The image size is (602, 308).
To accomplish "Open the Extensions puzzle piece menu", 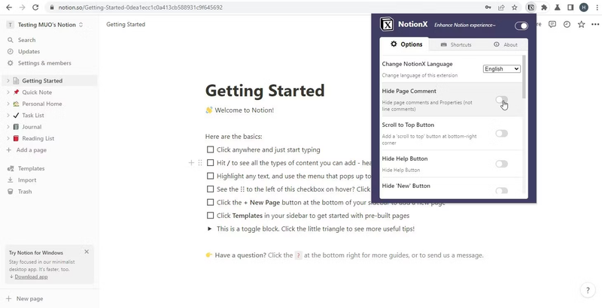I will tap(544, 8).
